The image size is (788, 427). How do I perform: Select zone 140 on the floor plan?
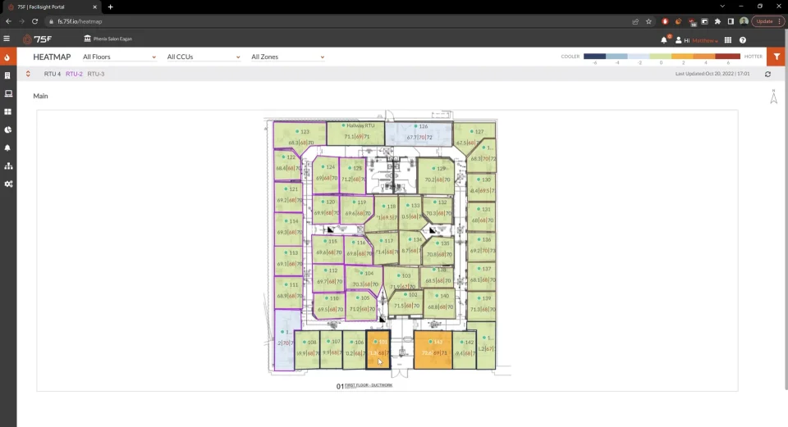point(439,303)
